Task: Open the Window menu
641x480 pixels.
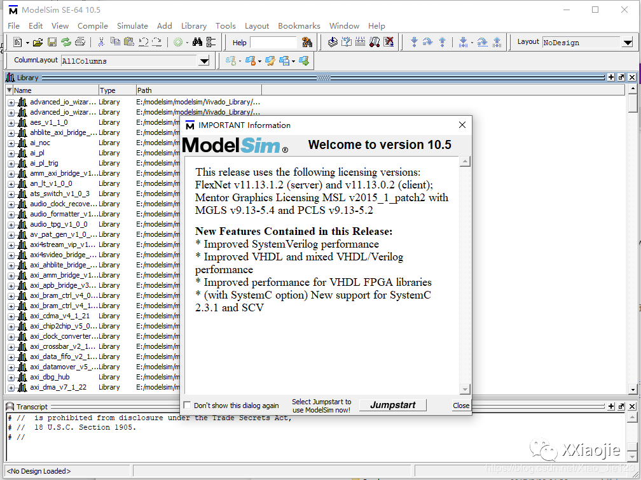Action: click(344, 25)
